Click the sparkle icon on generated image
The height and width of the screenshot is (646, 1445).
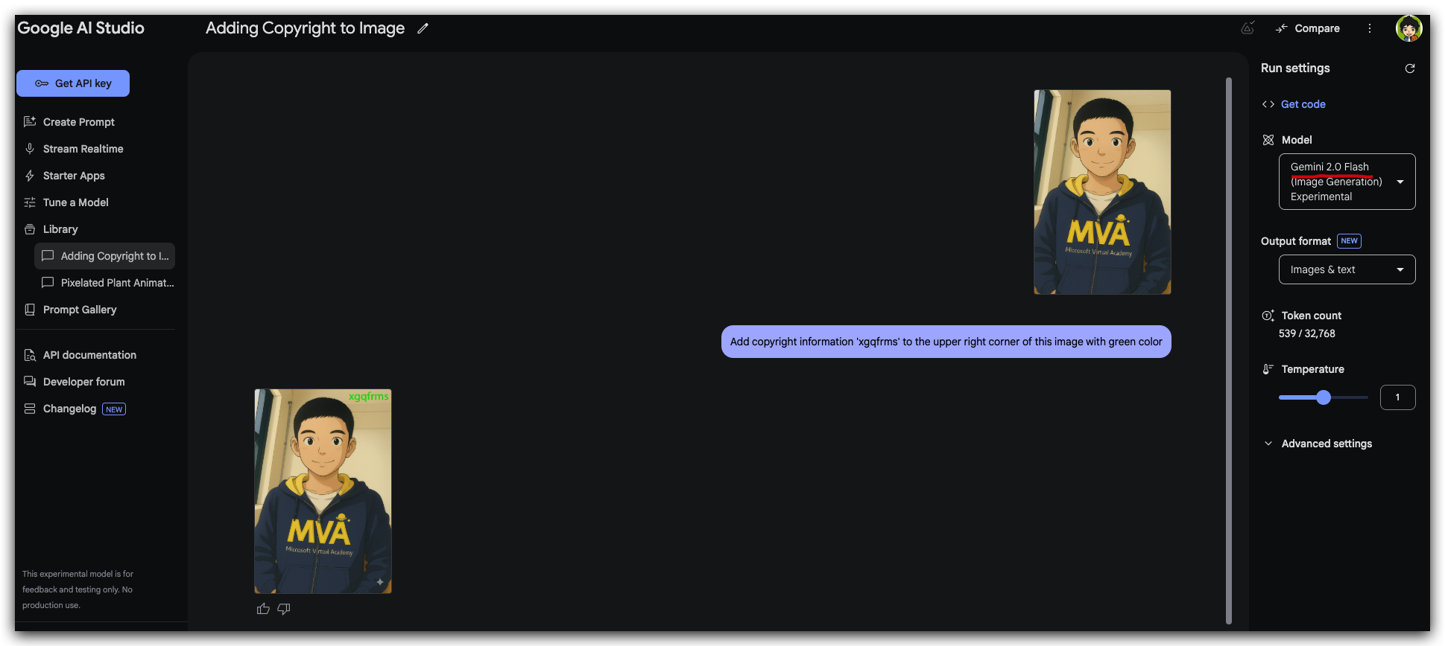380,582
